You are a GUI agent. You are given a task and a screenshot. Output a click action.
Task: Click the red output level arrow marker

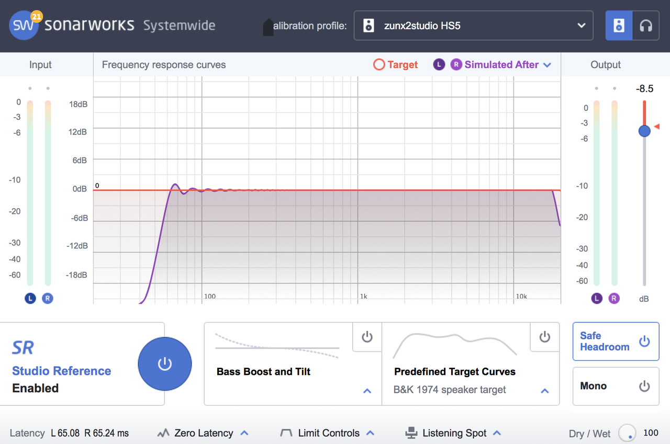click(656, 127)
